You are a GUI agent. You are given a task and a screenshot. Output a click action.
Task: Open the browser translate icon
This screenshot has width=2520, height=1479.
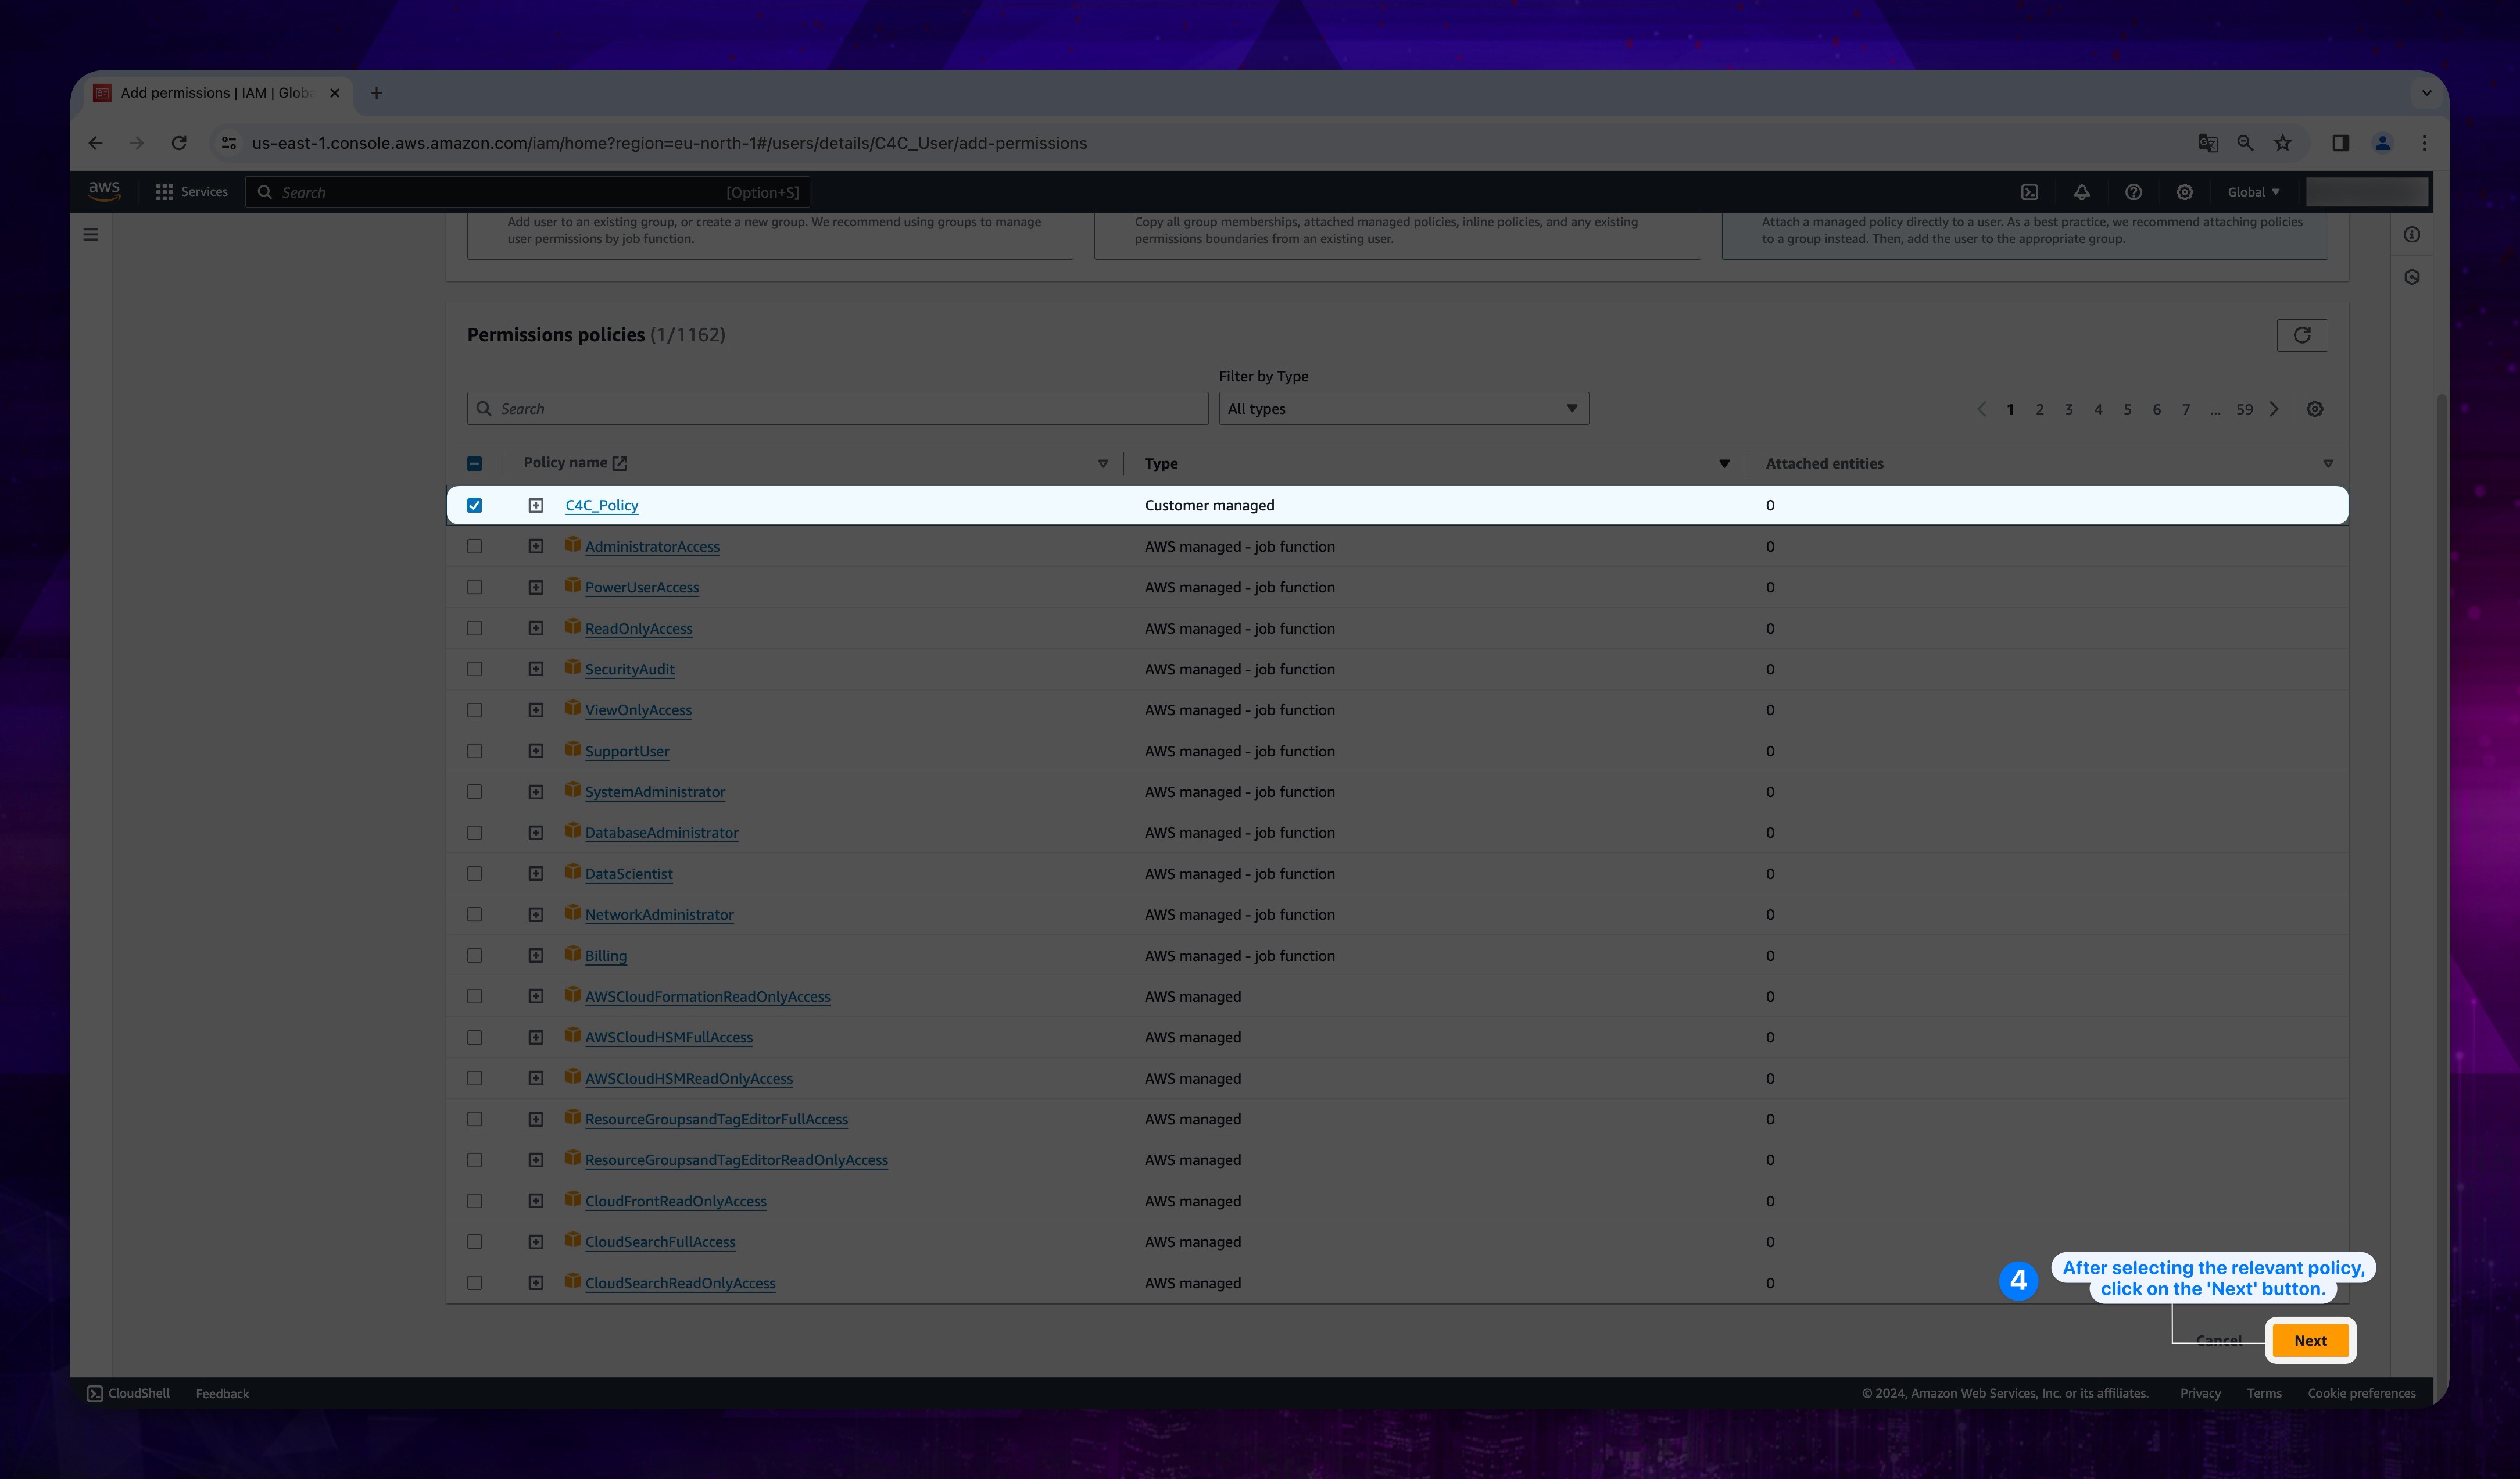tap(2208, 143)
